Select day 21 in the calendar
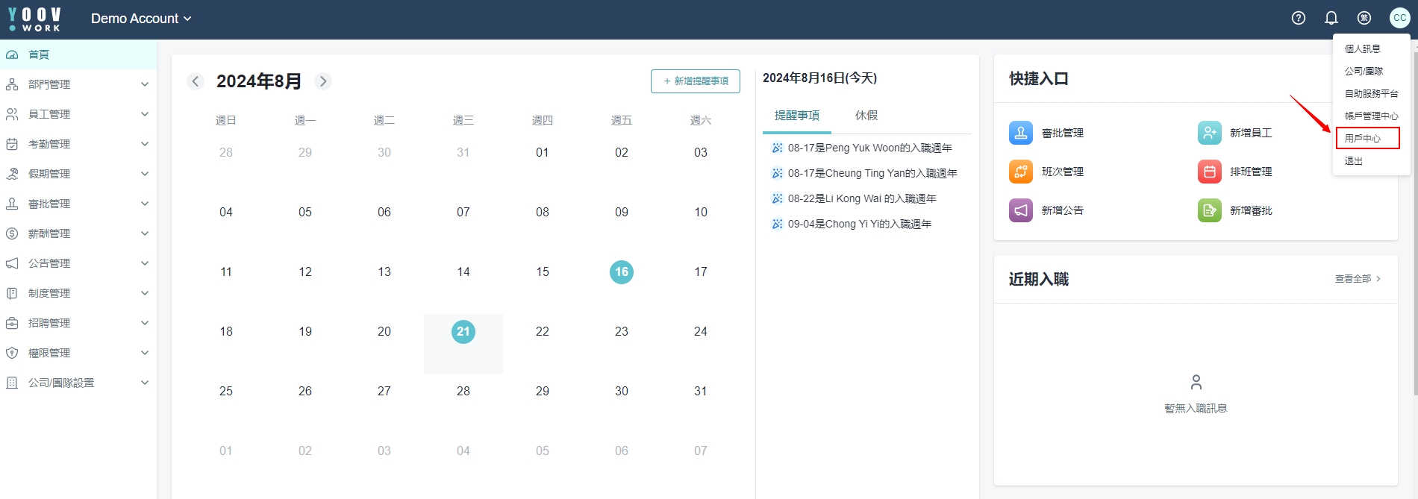 point(463,332)
